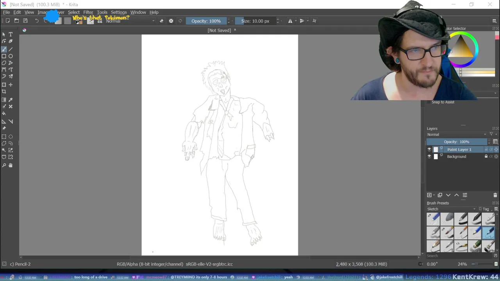500x281 pixels.
Task: Open Sketch brush tag dropdown
Action: pos(452,209)
